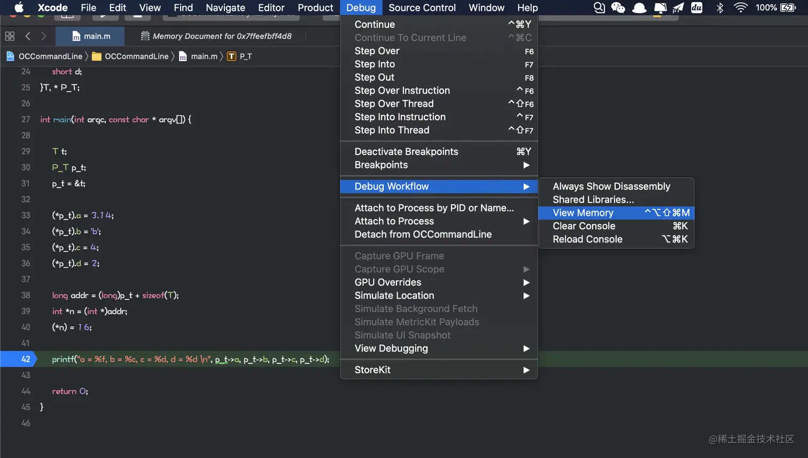Image resolution: width=808 pixels, height=458 pixels.
Task: Click the go forward chevron in editor
Action: 44,36
